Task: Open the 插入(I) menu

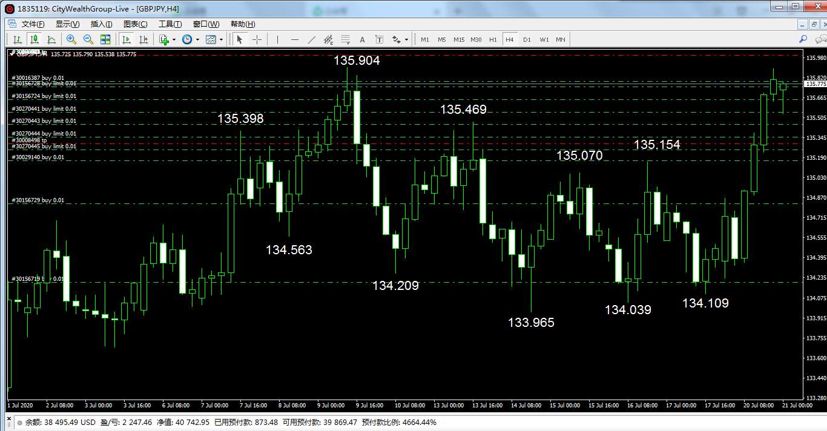Action: click(101, 24)
